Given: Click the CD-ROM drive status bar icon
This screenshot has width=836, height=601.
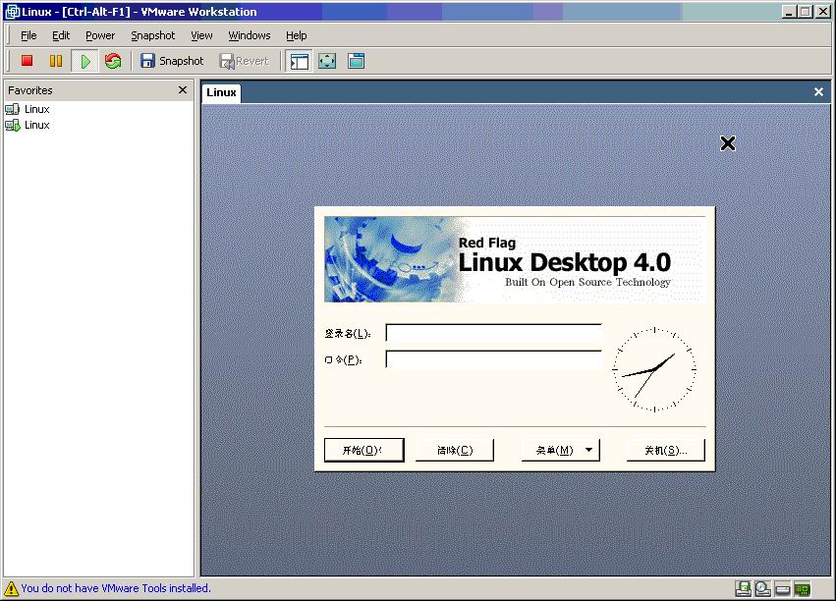Looking at the screenshot, I should pyautogui.click(x=763, y=589).
